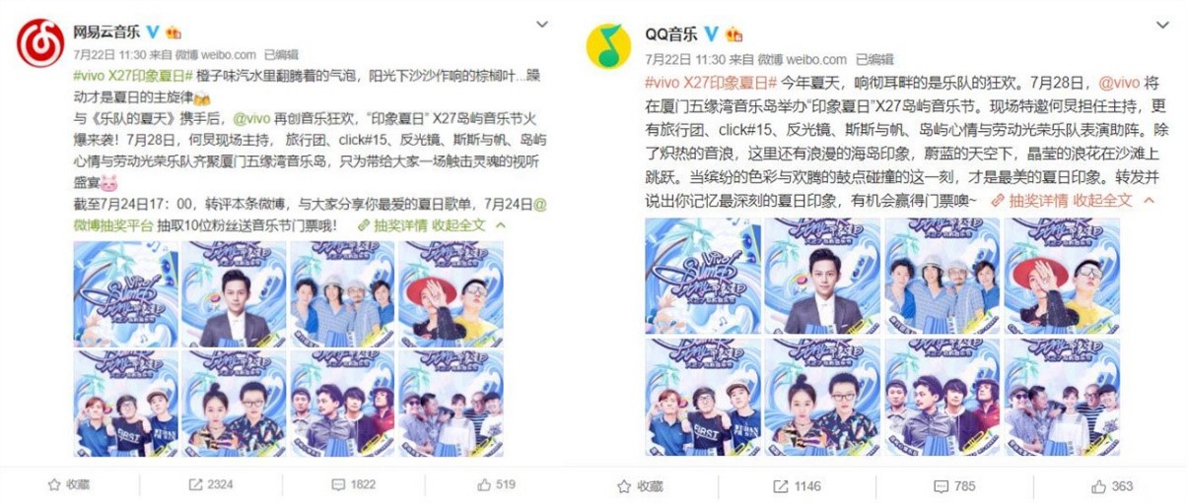The width and height of the screenshot is (1187, 503).
Task: Open the QQ音乐 profile avatar
Action: [610, 44]
